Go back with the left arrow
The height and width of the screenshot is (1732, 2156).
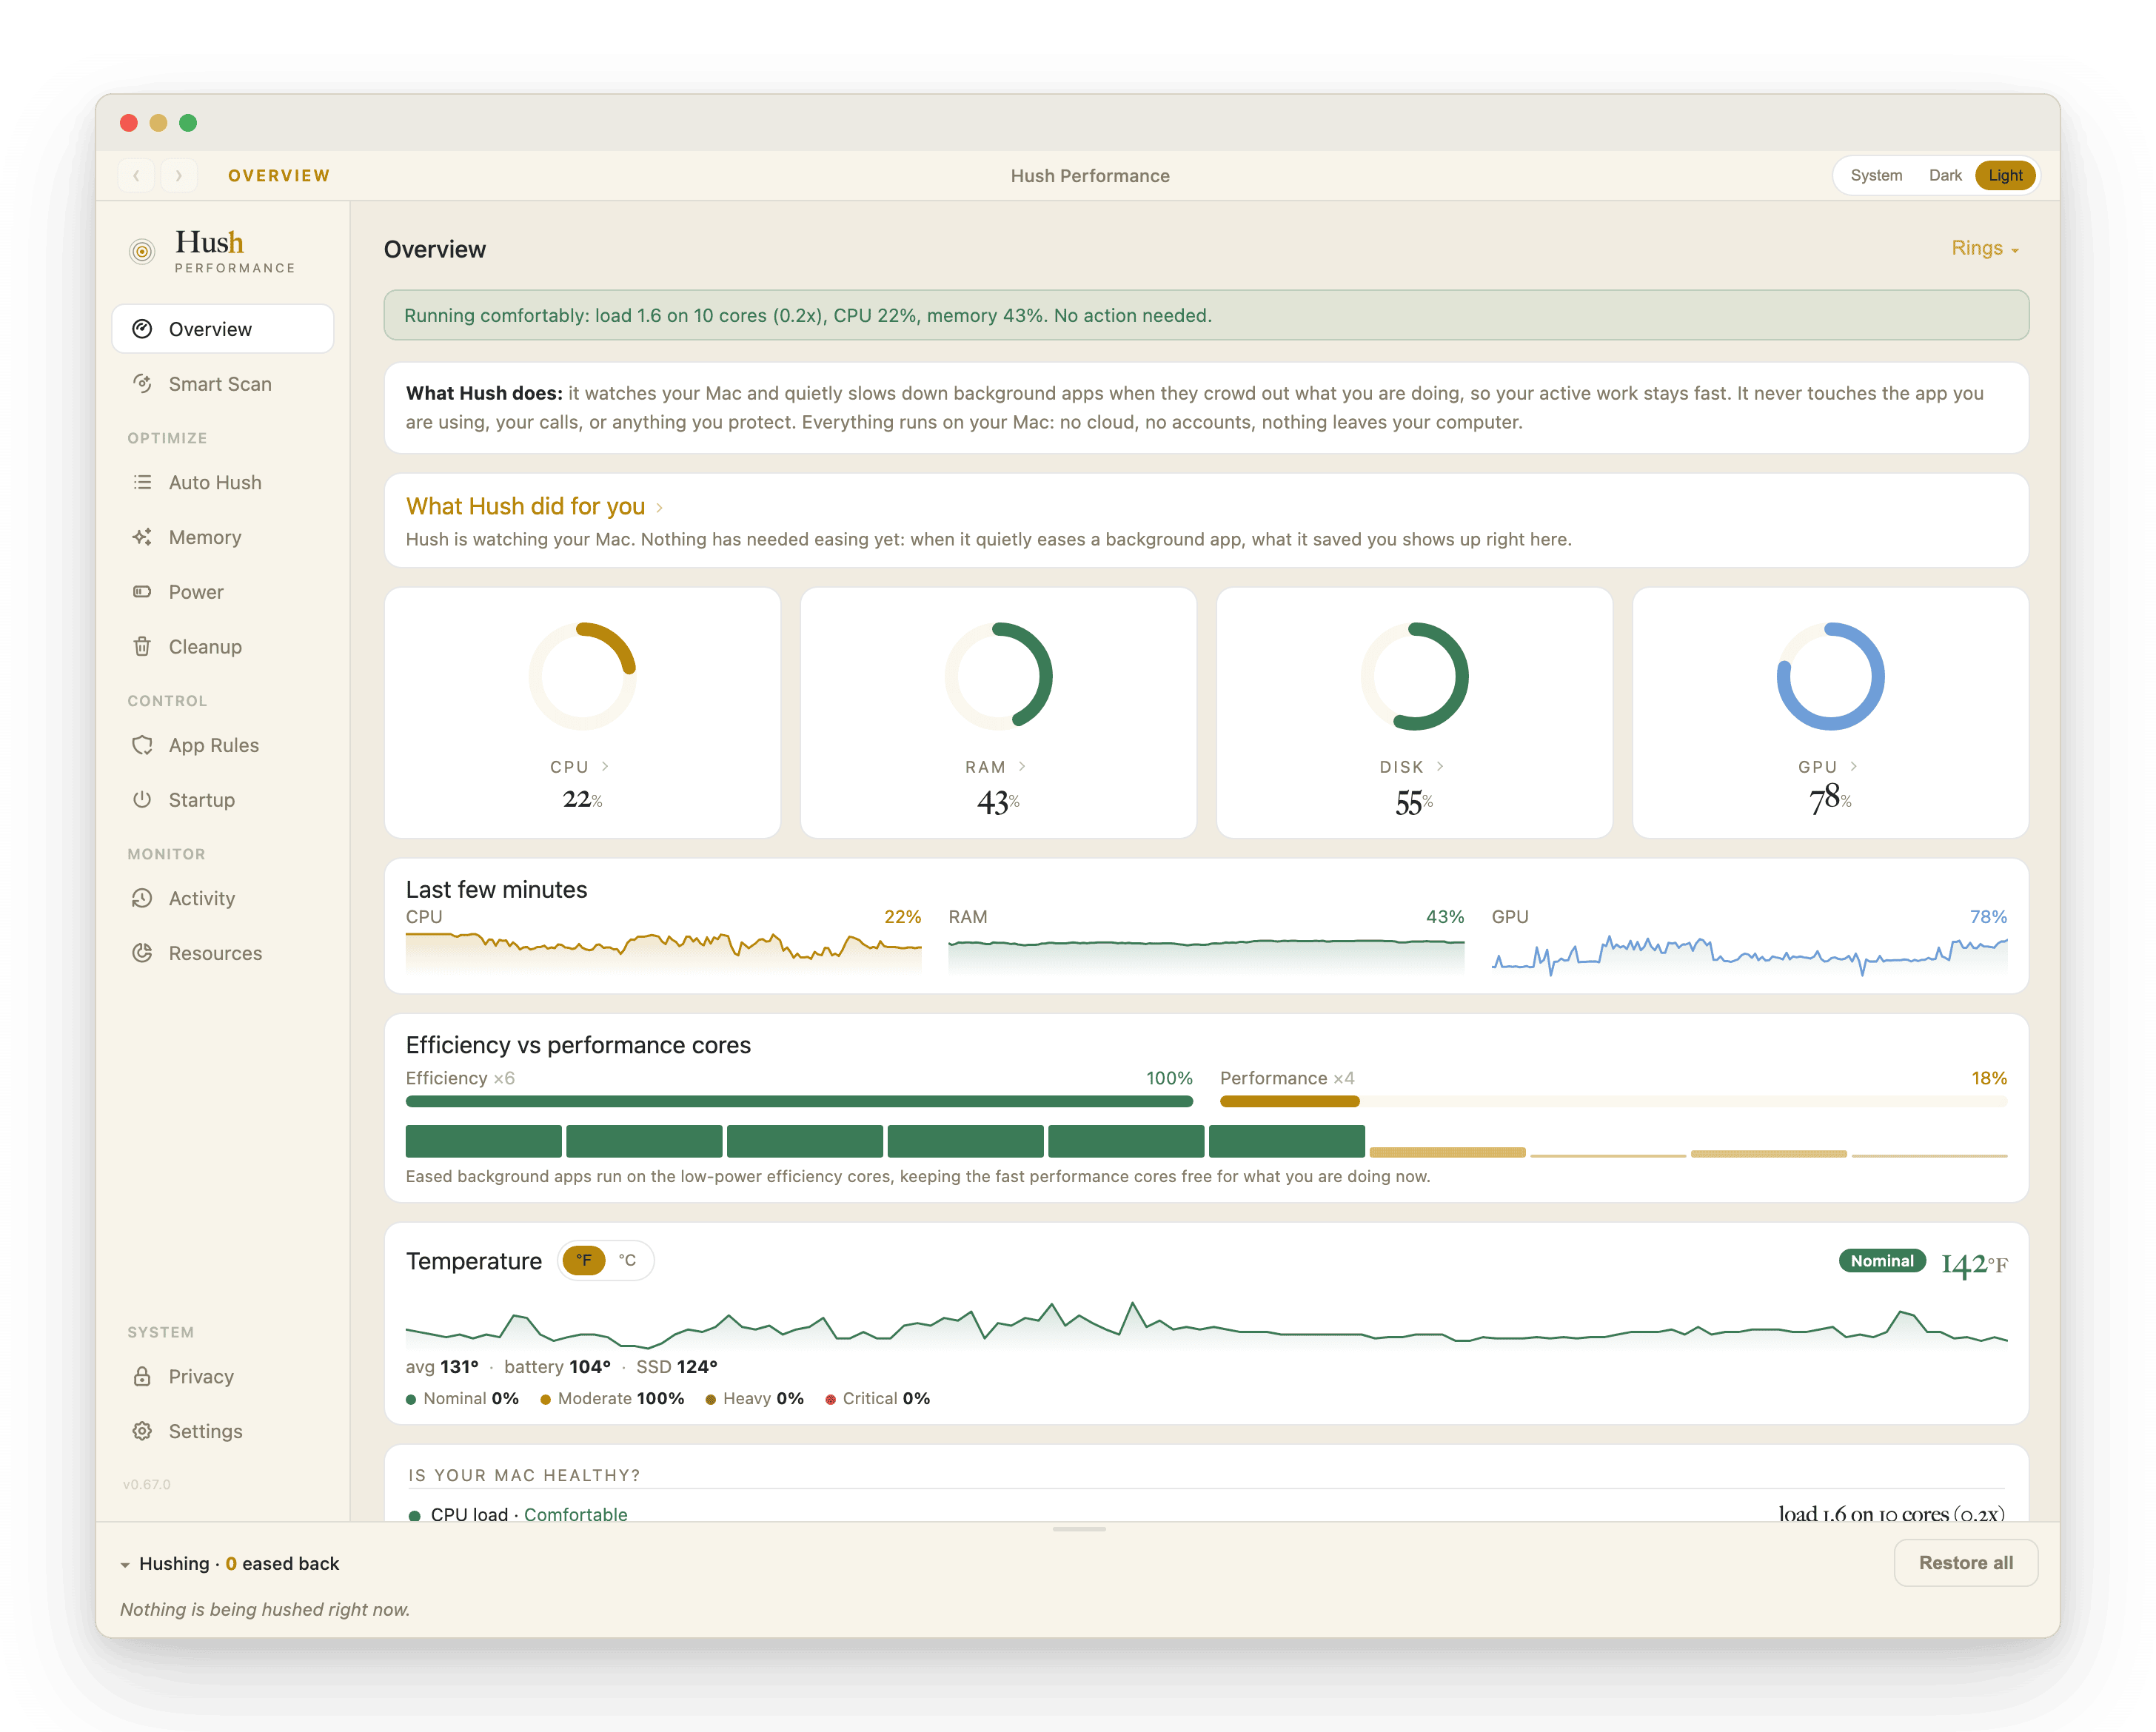pos(136,175)
